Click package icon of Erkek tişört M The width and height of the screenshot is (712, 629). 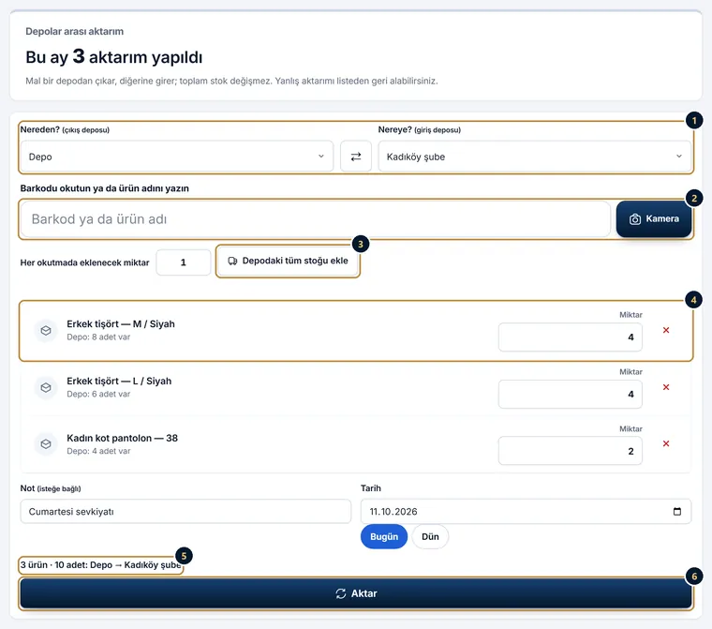(46, 330)
